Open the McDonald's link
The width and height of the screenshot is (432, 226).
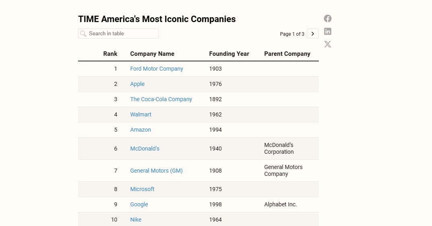145,149
